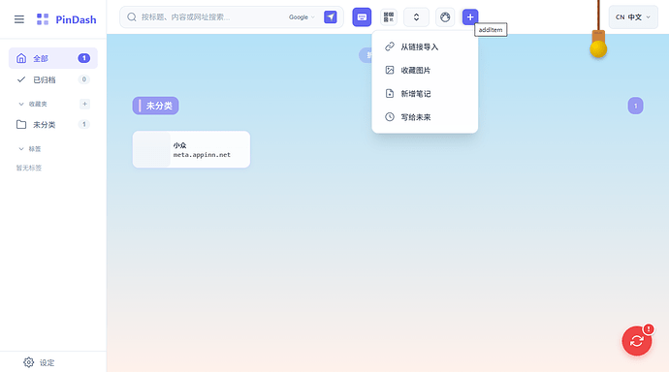This screenshot has height=372, width=669.
Task: Open the Google search engine dropdown
Action: pyautogui.click(x=302, y=17)
